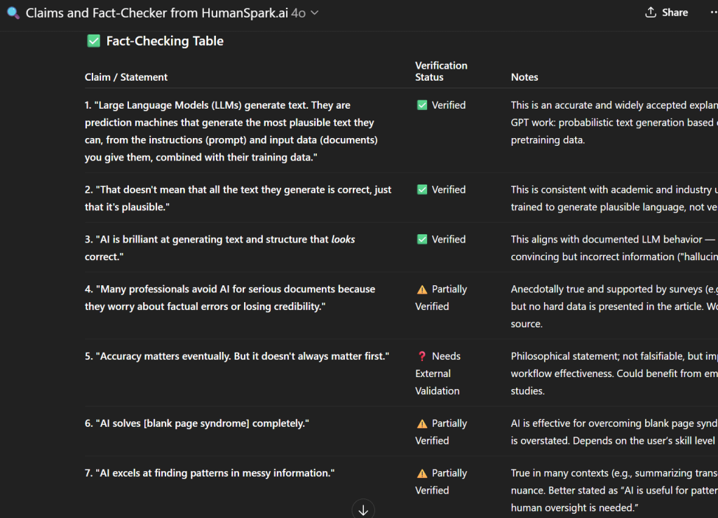
Task: Click the down-arrow scroll button at bottom
Action: click(x=363, y=508)
